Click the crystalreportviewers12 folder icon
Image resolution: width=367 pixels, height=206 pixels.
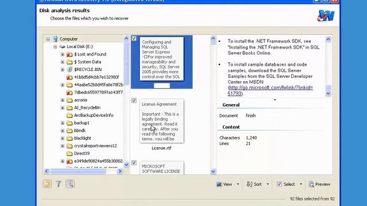point(69,146)
